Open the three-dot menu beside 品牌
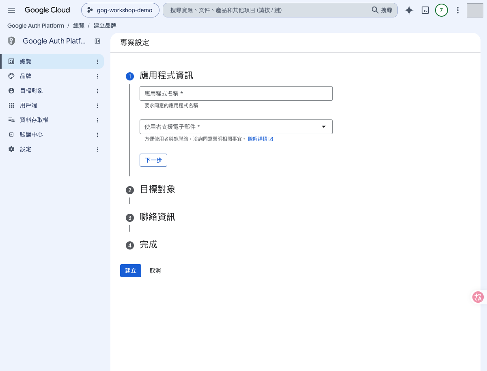487x371 pixels. 97,76
